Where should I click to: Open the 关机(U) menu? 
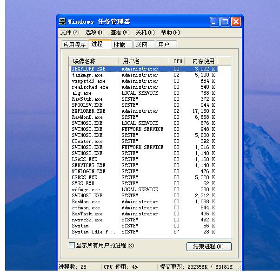pyautogui.click(x=145, y=32)
